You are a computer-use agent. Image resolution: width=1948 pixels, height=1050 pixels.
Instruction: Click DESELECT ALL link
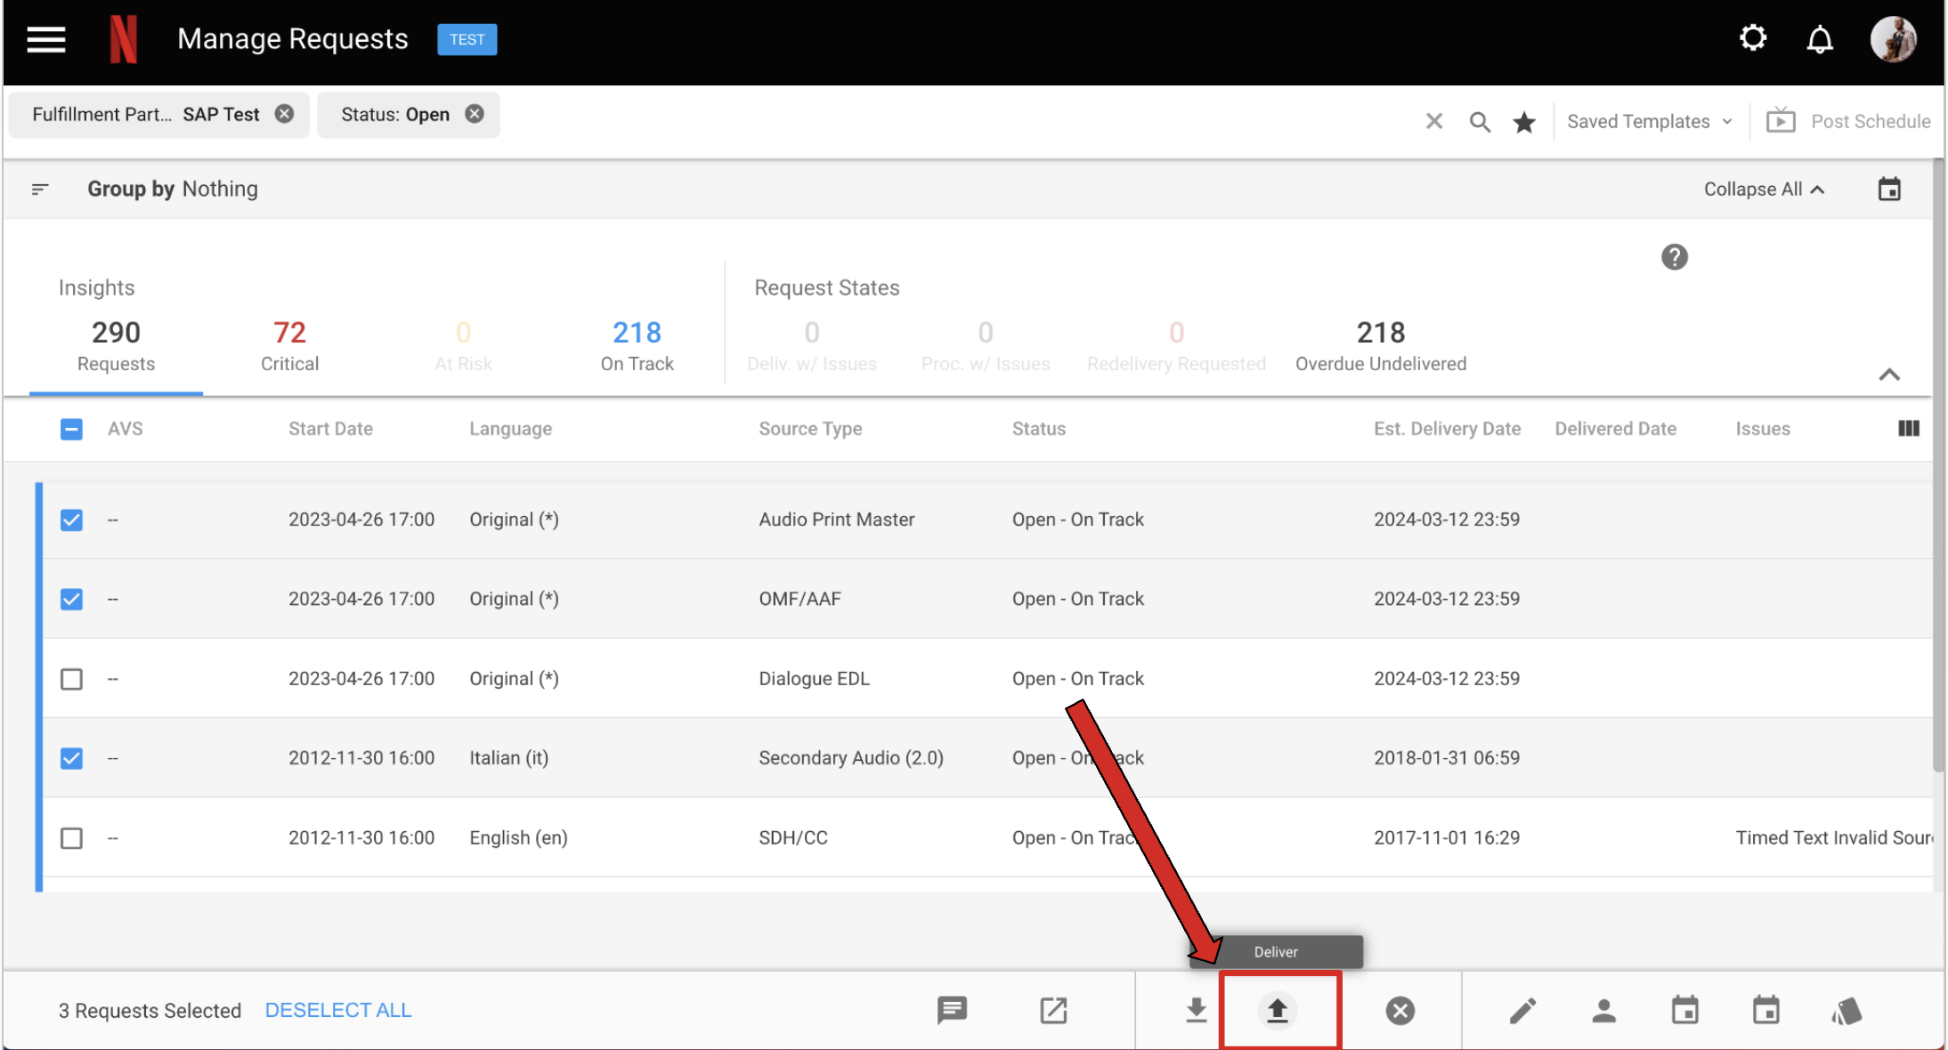point(337,1010)
